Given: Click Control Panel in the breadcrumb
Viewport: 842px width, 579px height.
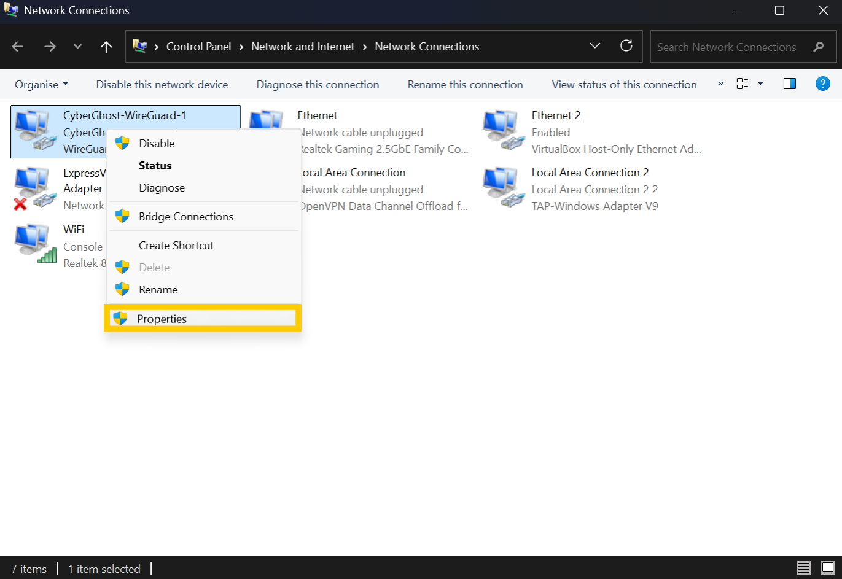Looking at the screenshot, I should [x=198, y=47].
